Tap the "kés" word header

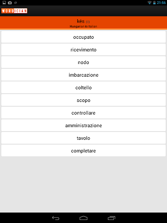tap(80, 21)
